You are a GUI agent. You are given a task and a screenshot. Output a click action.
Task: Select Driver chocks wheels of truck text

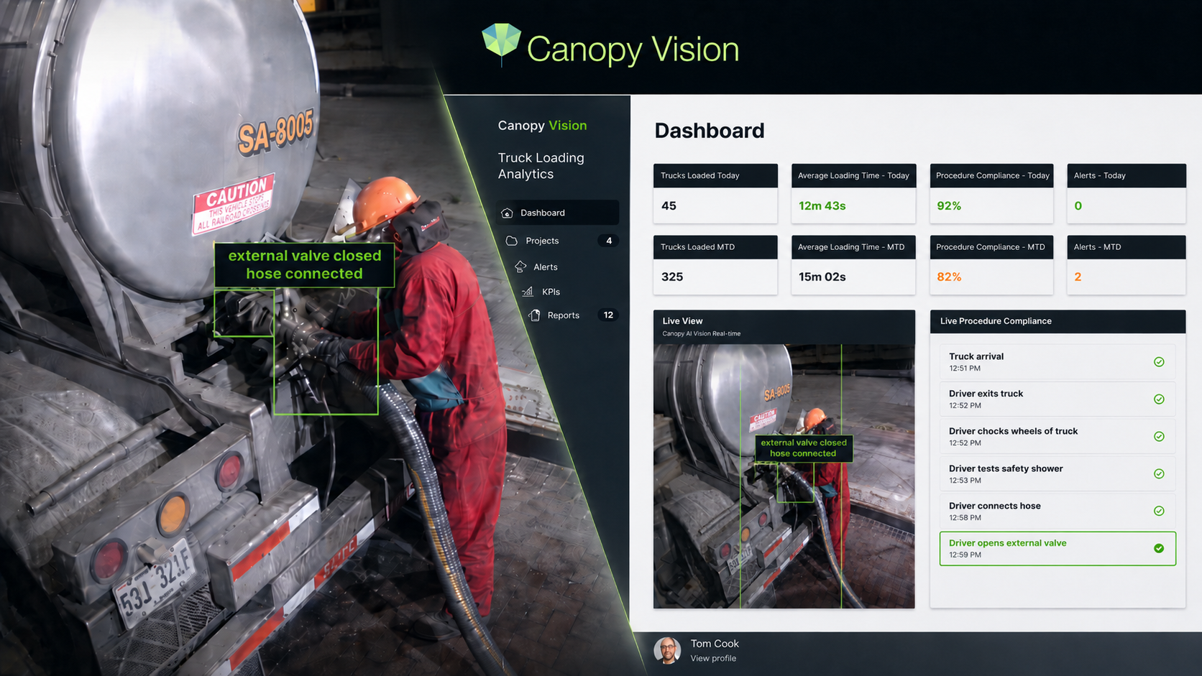point(1013,431)
